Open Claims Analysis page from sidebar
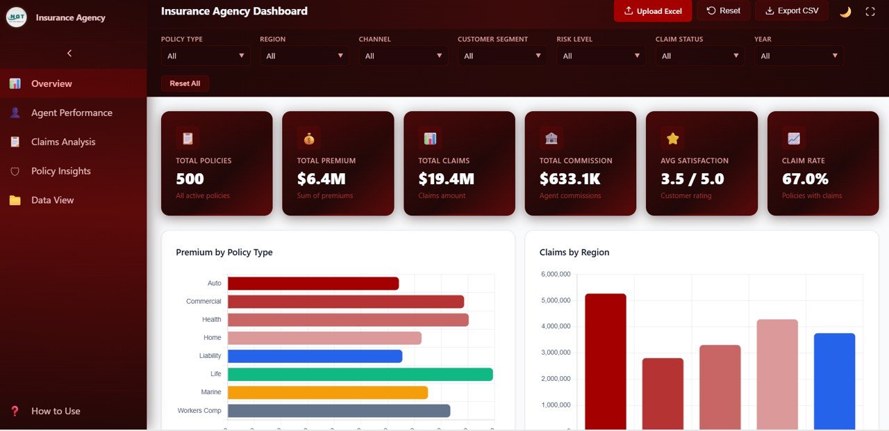 click(63, 142)
